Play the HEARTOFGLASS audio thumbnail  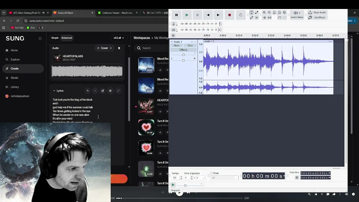pos(57,58)
